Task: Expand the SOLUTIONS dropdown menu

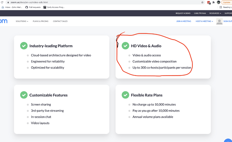Action: pos(22,21)
